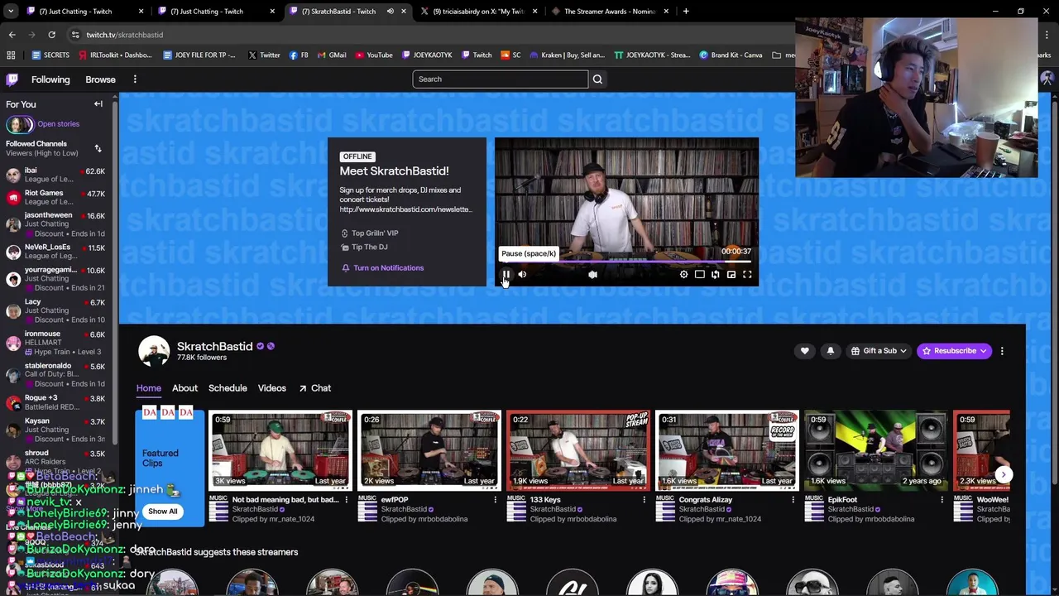The image size is (1059, 596).
Task: Open stories in the sidebar
Action: click(58, 124)
